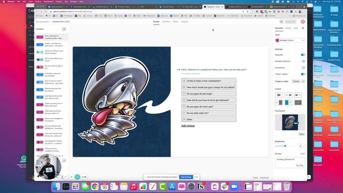
Task: Reset the focal point
Action: click(x=301, y=134)
